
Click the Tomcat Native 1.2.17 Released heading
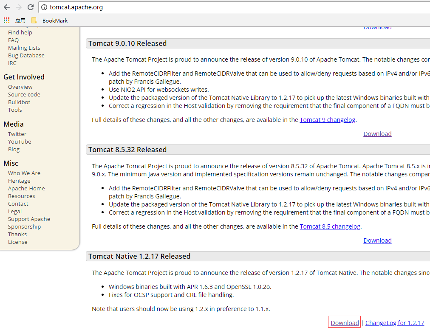(139, 256)
